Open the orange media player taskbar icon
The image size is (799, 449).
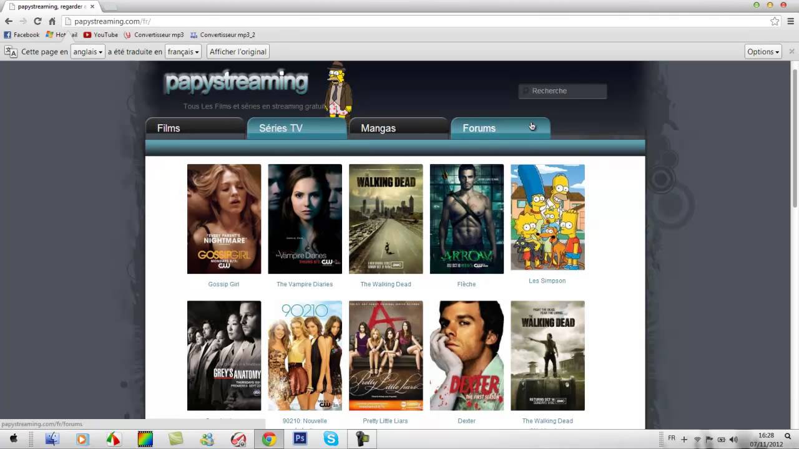pos(82,439)
